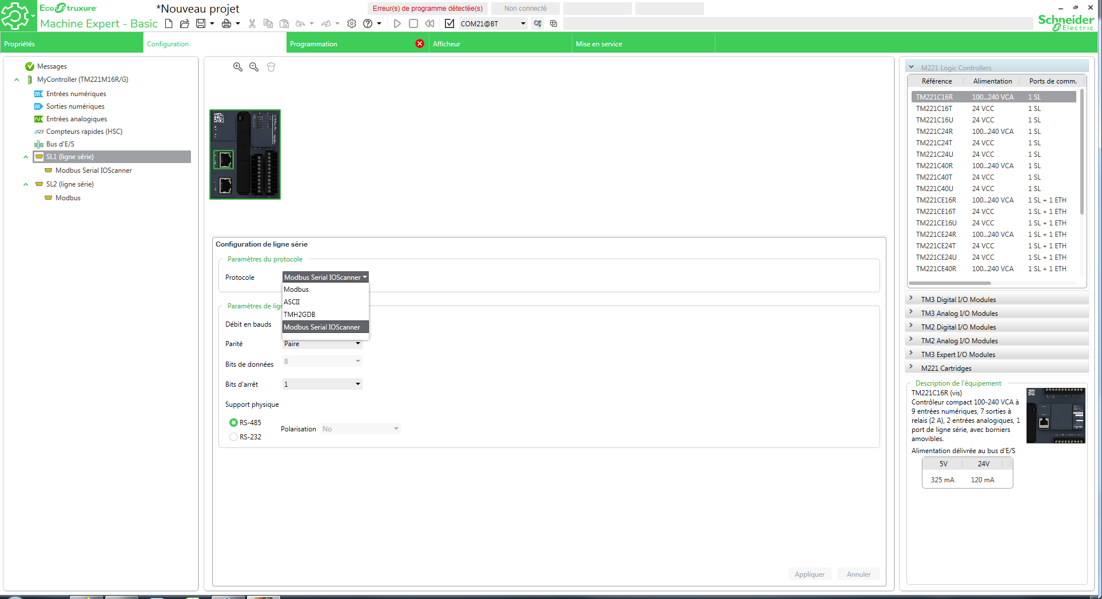Click the undo arrow icon
Viewport: 1102px width, 599px height.
300,23
